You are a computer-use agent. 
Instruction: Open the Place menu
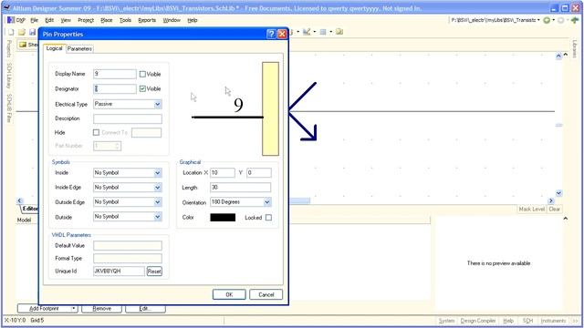(107, 20)
